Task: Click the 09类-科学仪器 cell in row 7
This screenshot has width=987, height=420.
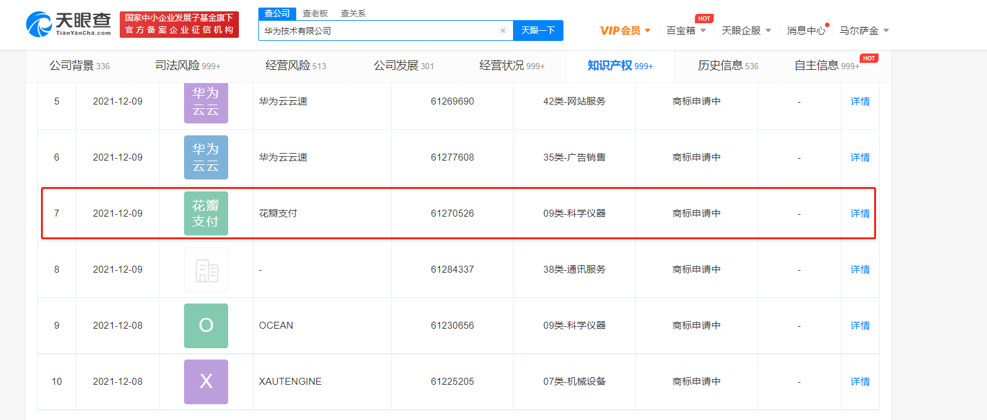Action: coord(574,213)
